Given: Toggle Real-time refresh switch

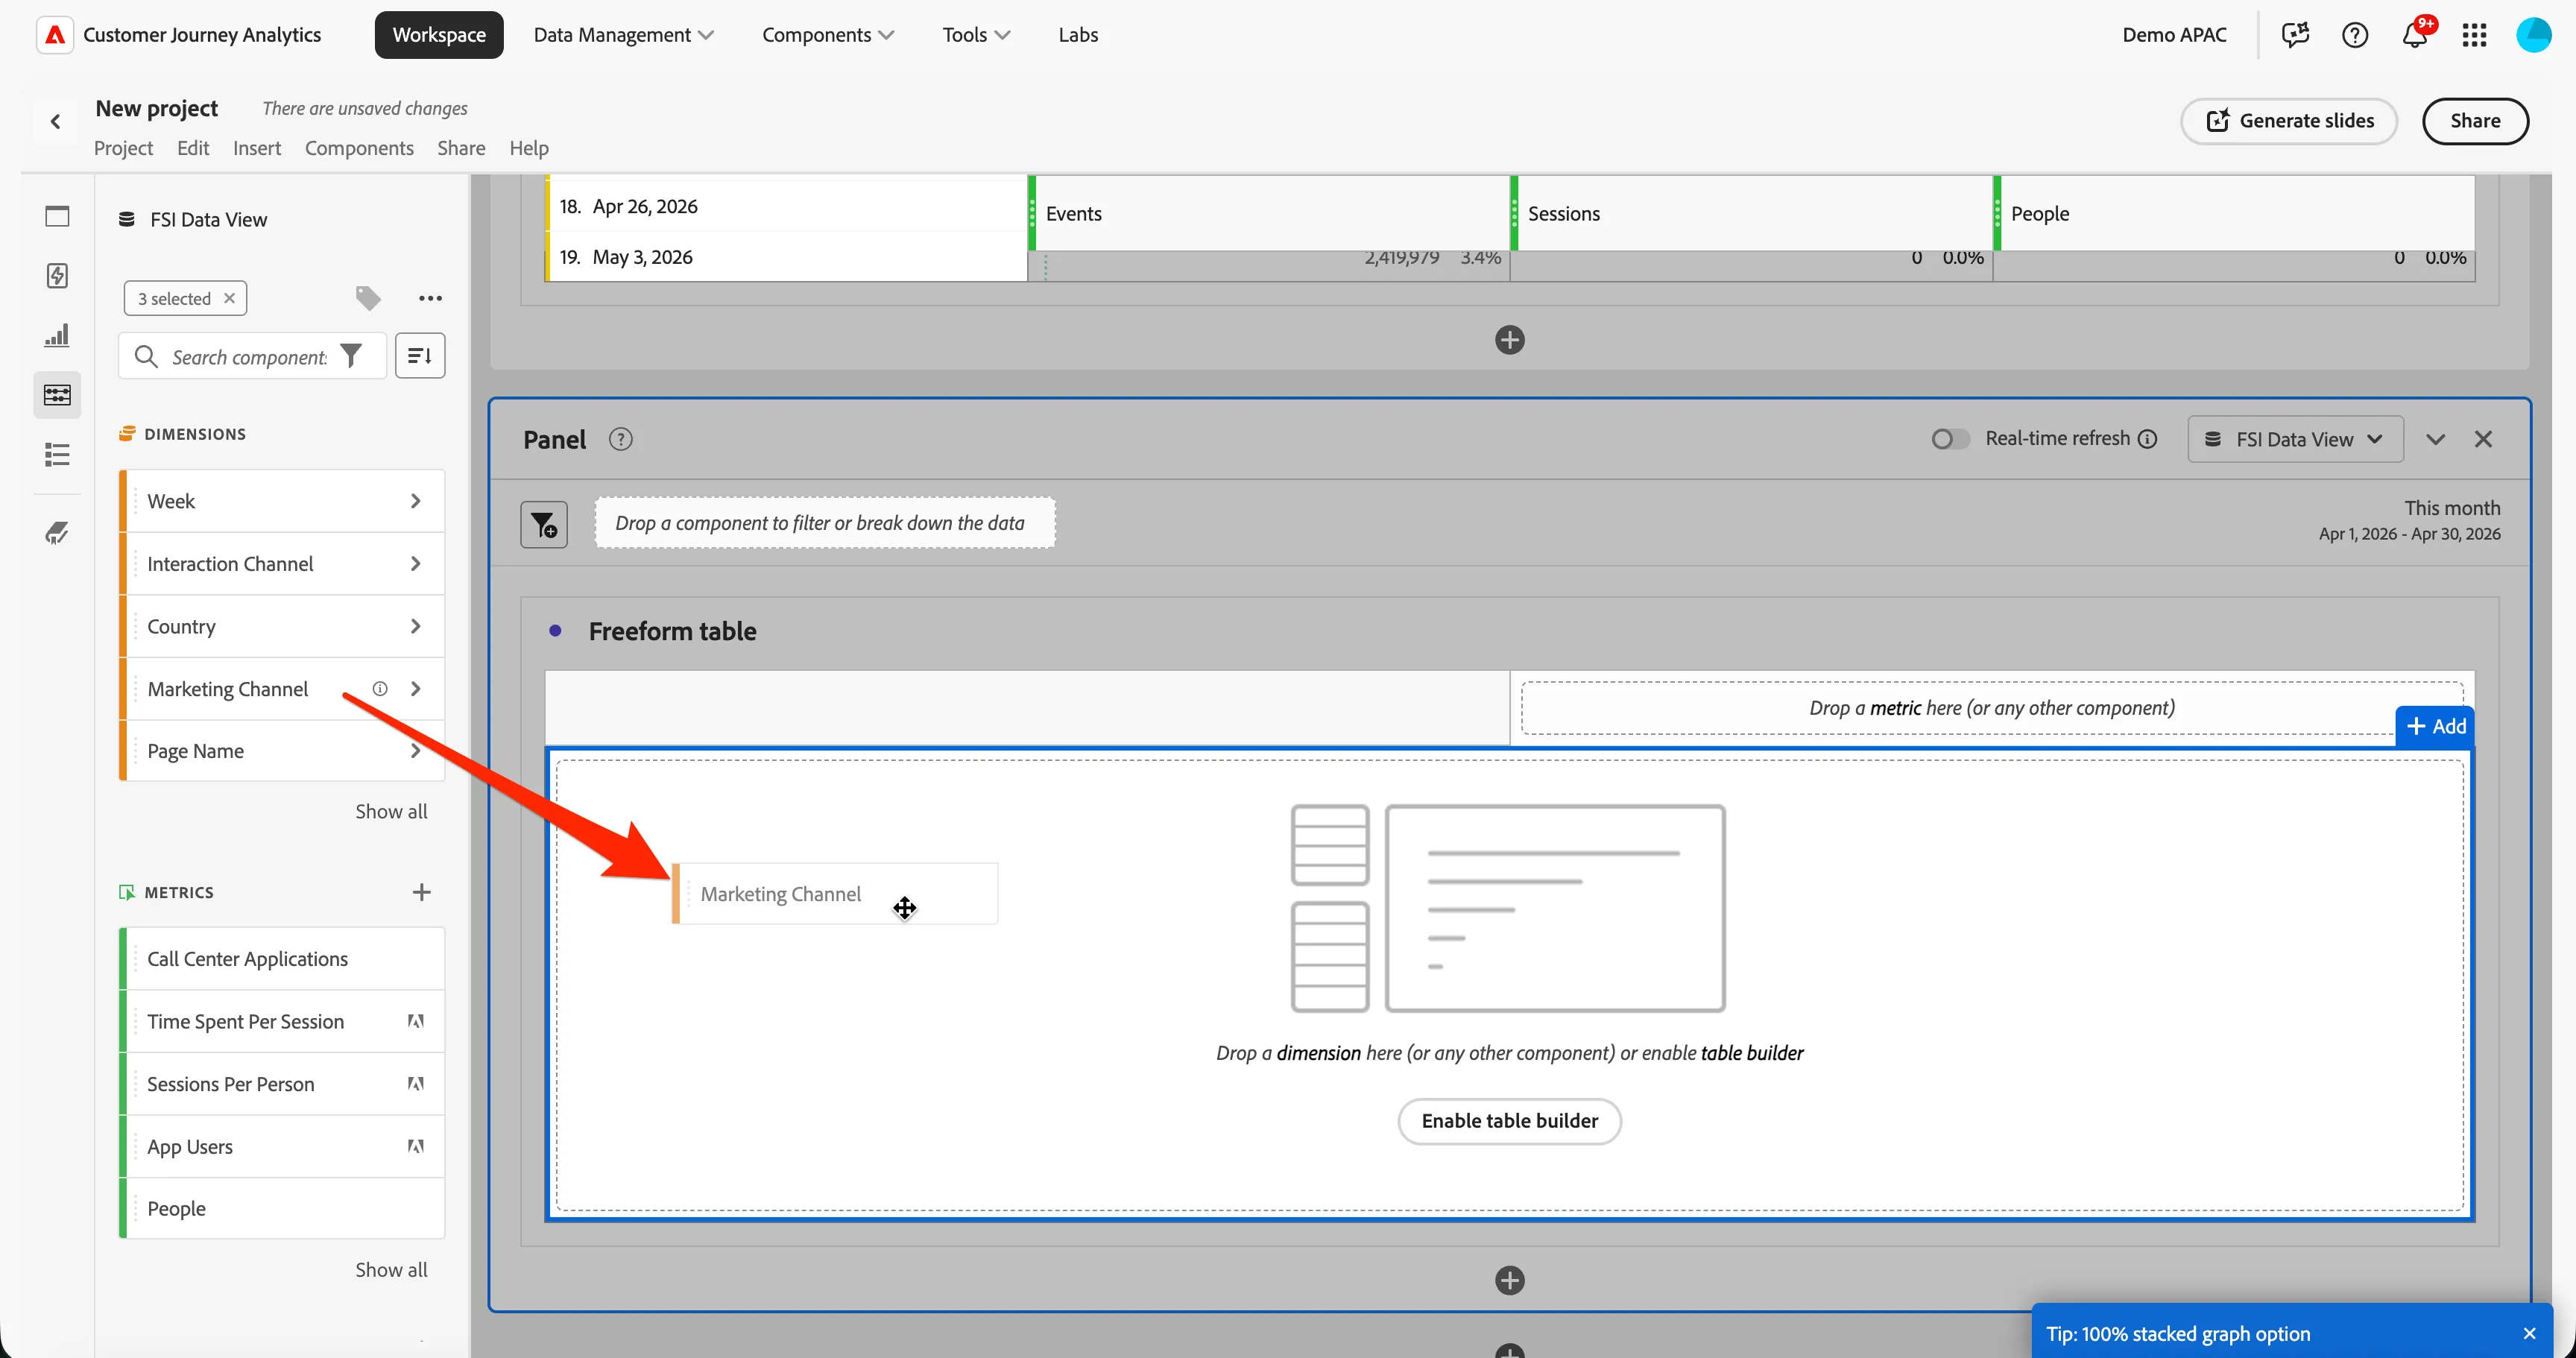Looking at the screenshot, I should pyautogui.click(x=1949, y=439).
